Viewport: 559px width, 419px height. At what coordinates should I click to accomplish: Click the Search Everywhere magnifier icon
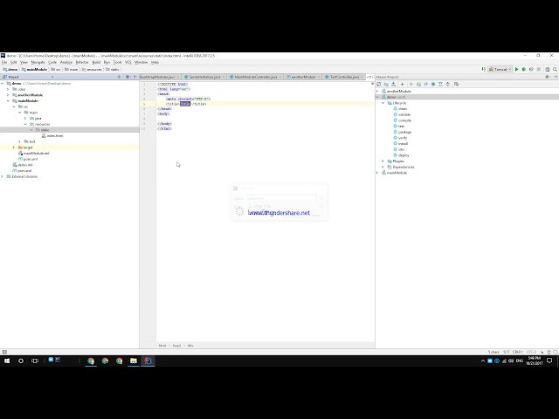(x=556, y=70)
